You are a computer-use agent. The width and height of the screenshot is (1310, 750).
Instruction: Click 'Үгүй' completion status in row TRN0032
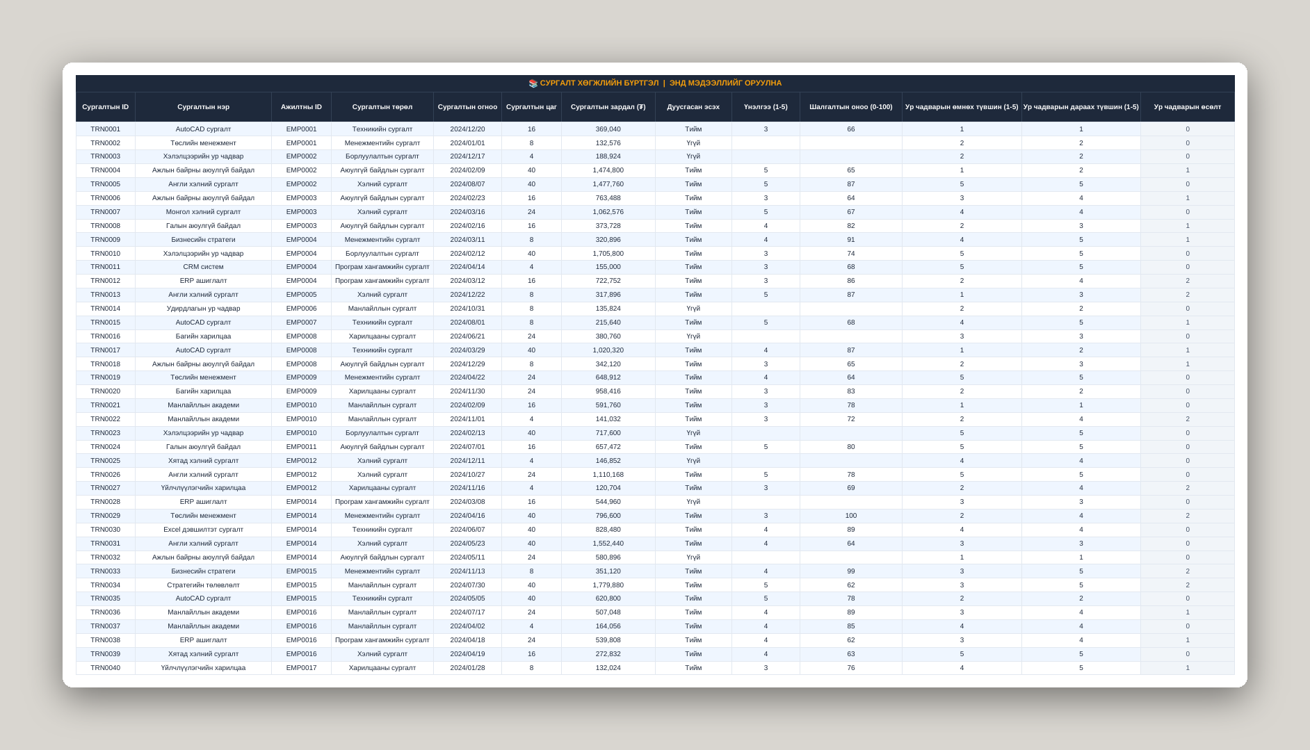693,557
